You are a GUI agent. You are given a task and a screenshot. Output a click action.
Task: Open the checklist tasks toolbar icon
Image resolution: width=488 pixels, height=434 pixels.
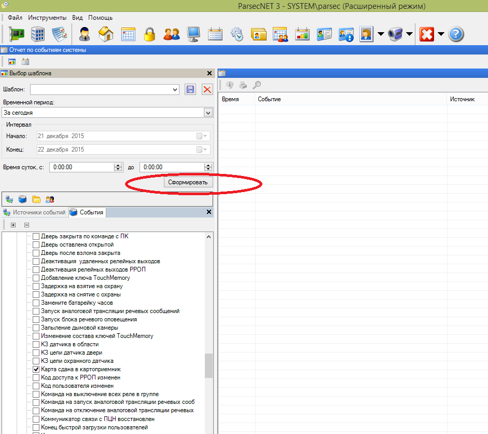coord(60,34)
